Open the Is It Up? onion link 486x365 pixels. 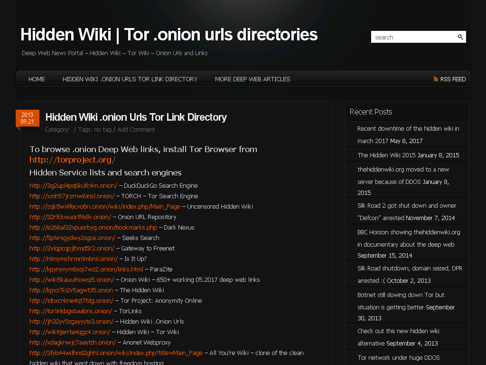click(74, 259)
